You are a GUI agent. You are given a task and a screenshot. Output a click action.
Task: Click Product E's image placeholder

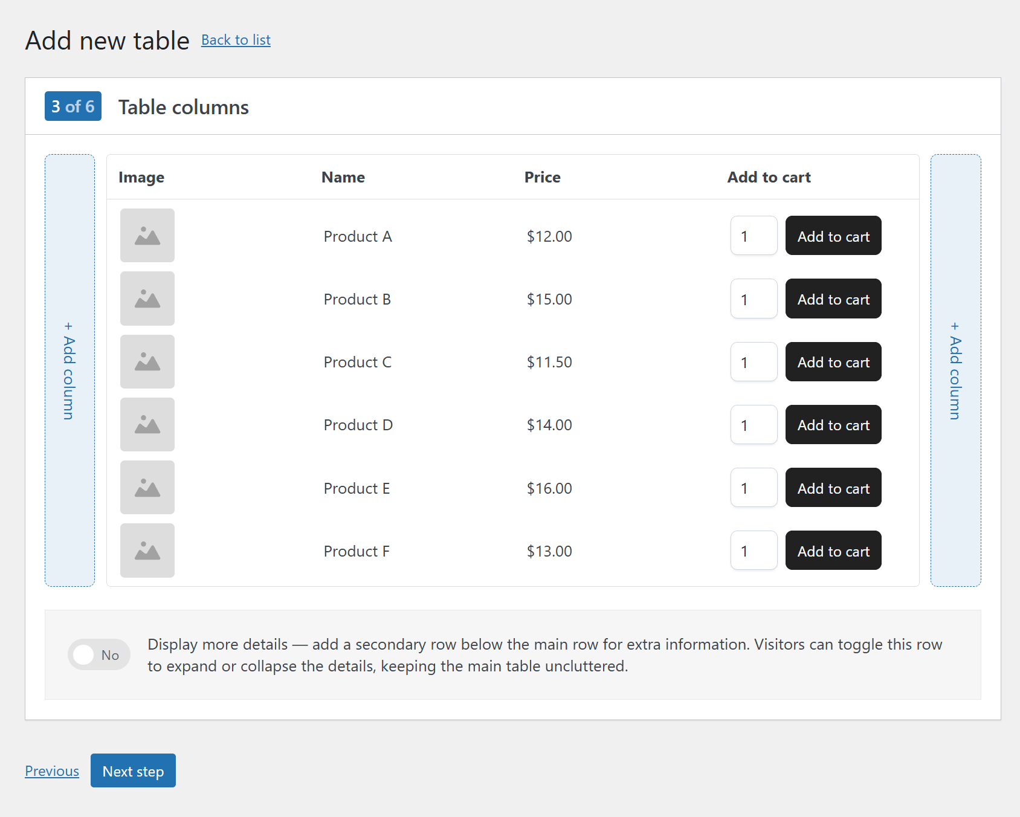pos(147,488)
